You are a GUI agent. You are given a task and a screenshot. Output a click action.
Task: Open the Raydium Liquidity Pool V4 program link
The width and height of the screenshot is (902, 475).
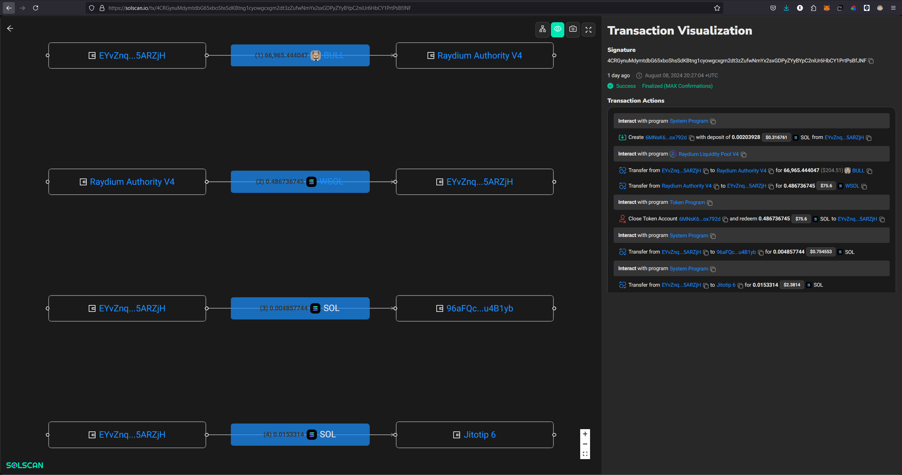coord(708,154)
